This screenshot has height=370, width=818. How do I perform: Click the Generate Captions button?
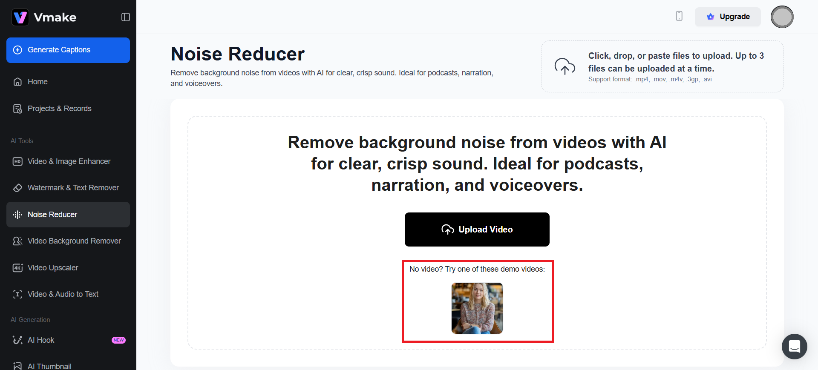68,50
